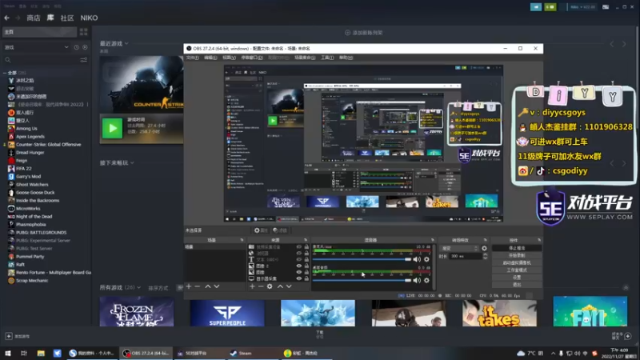Image resolution: width=640 pixels, height=360 pixels.
Task: Click Studio Mode button in OBS
Action: 517,270
